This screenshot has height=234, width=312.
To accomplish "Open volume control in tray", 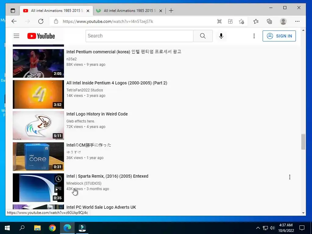I will pos(272,228).
